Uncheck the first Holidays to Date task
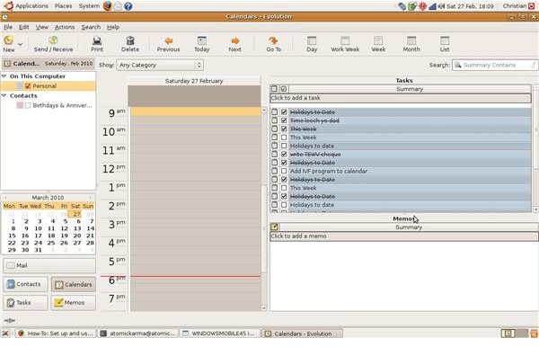The width and height of the screenshot is (539, 347). coord(284,111)
